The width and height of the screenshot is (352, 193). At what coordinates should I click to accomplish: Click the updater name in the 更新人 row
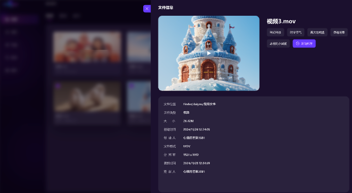pyautogui.click(x=194, y=172)
